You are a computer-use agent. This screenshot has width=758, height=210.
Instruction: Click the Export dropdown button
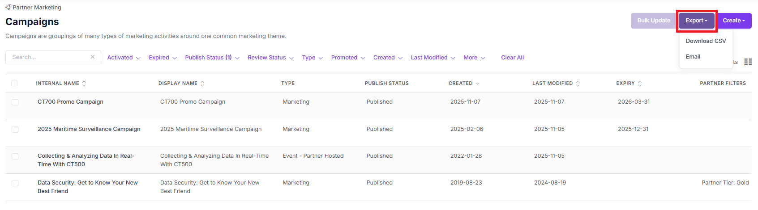(696, 21)
